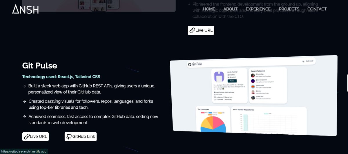Open the ABOUT nav item
This screenshot has width=348, height=154.
coord(231,9)
